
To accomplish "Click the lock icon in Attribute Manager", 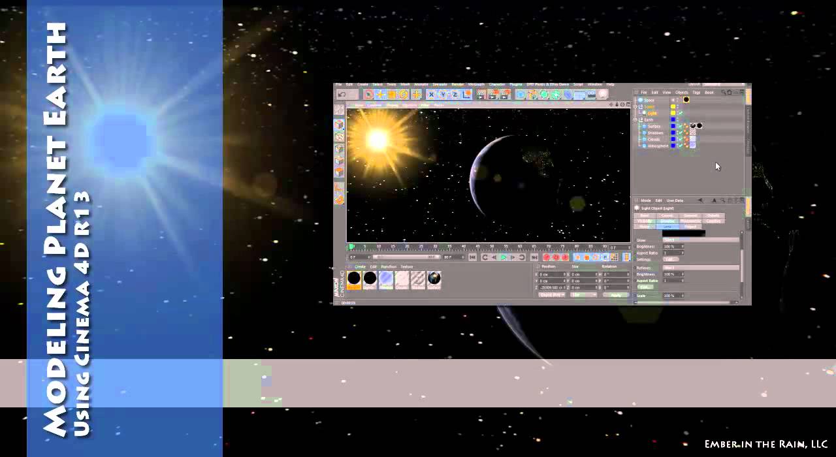I will 730,200.
